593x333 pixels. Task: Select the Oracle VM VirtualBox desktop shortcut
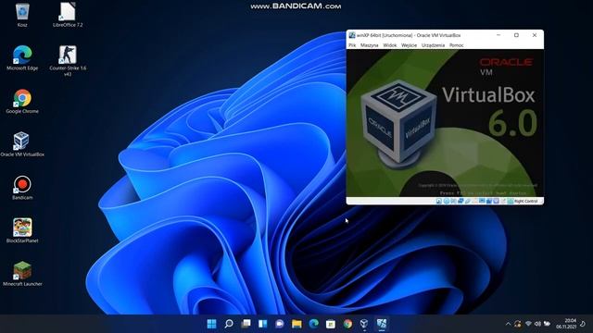coord(22,144)
